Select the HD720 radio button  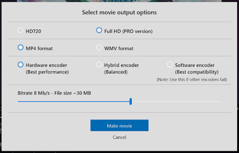21,31
